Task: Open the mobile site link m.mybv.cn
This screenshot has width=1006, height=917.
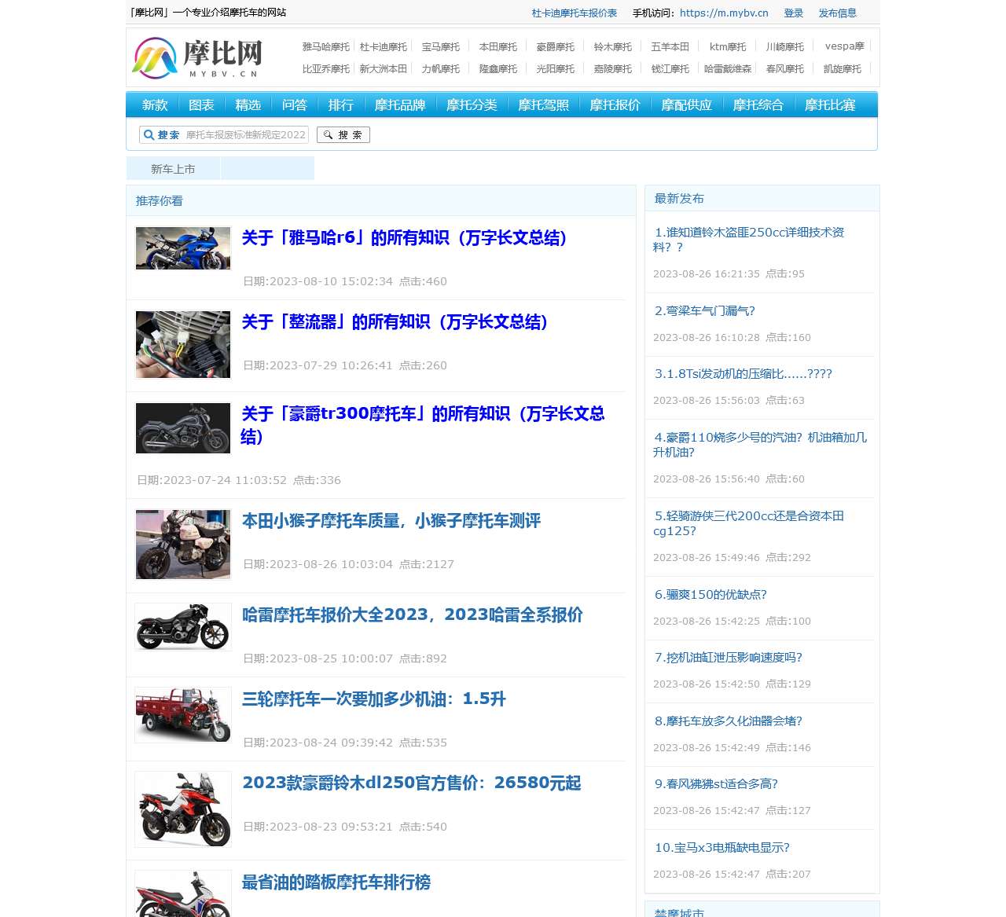Action: click(x=724, y=13)
